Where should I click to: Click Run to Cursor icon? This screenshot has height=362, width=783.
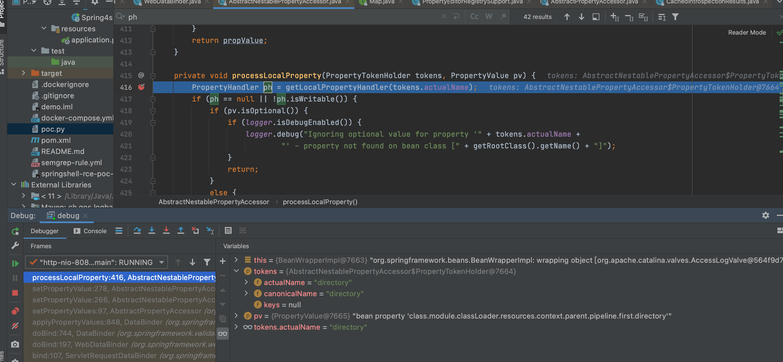(x=210, y=231)
